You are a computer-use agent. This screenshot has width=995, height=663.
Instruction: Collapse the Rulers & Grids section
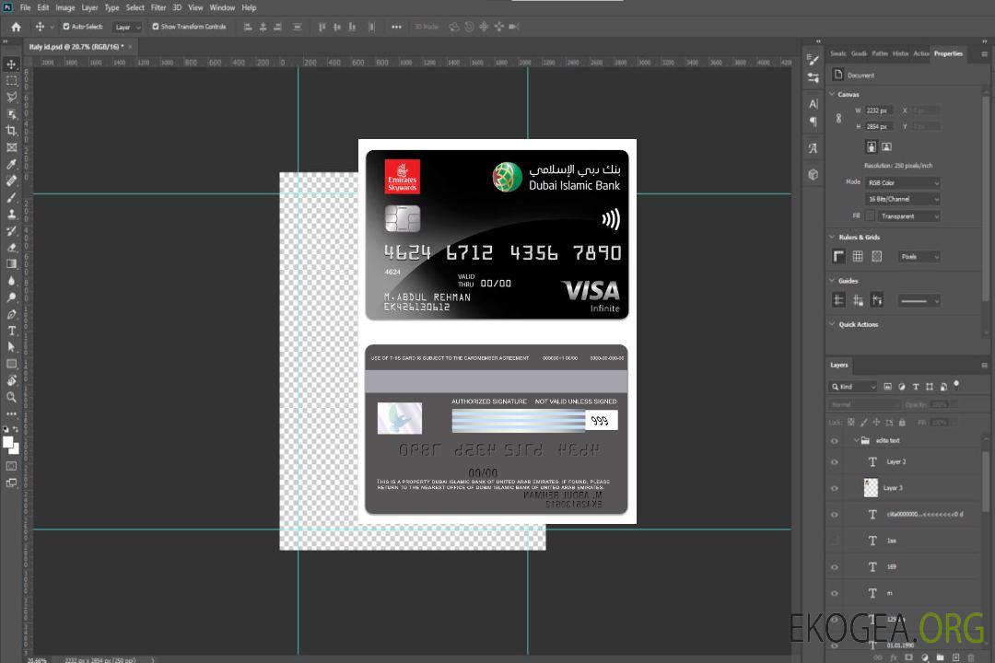coord(832,237)
